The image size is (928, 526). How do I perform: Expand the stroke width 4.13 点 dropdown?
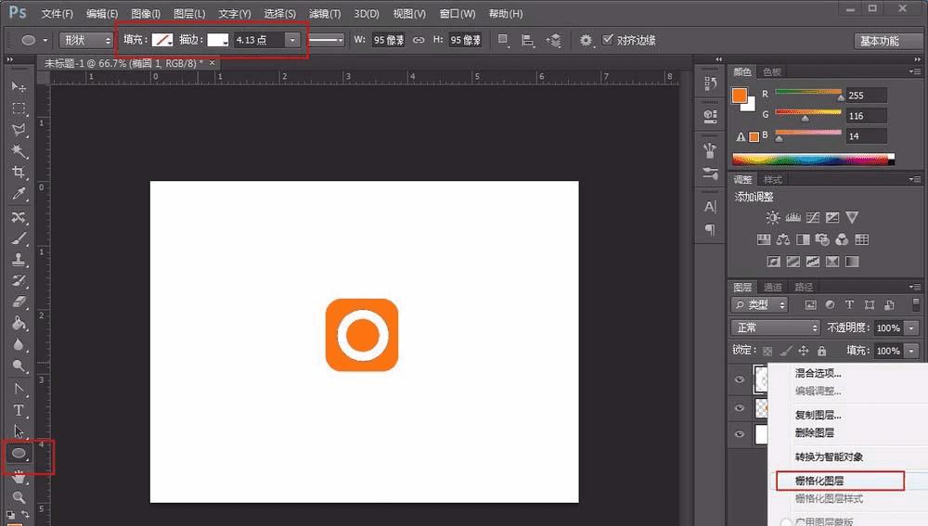pyautogui.click(x=293, y=41)
